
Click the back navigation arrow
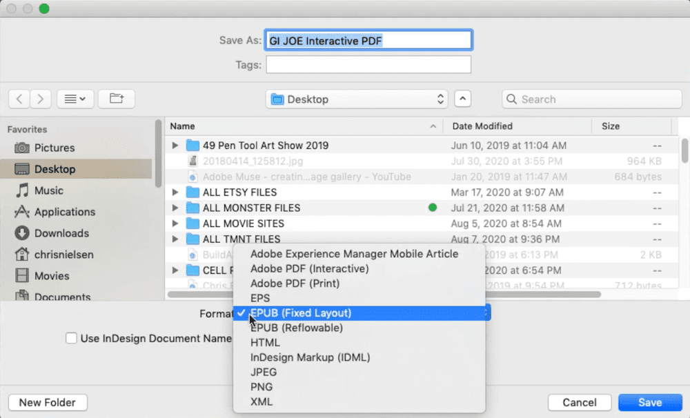tap(19, 99)
